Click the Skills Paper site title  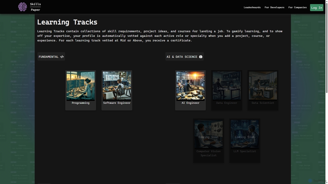[35, 7]
